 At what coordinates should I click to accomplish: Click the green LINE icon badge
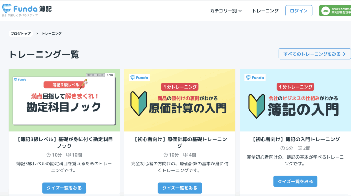[325, 11]
